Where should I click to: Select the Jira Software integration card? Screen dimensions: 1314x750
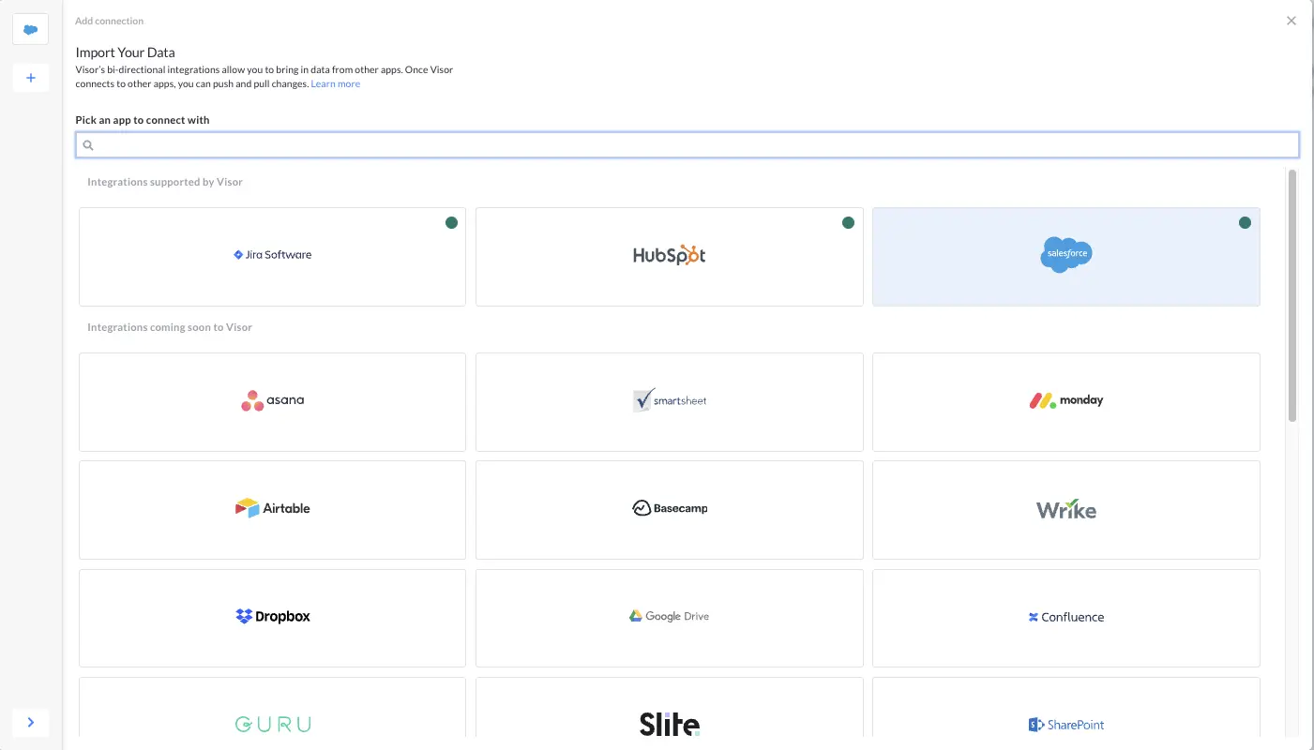point(272,257)
